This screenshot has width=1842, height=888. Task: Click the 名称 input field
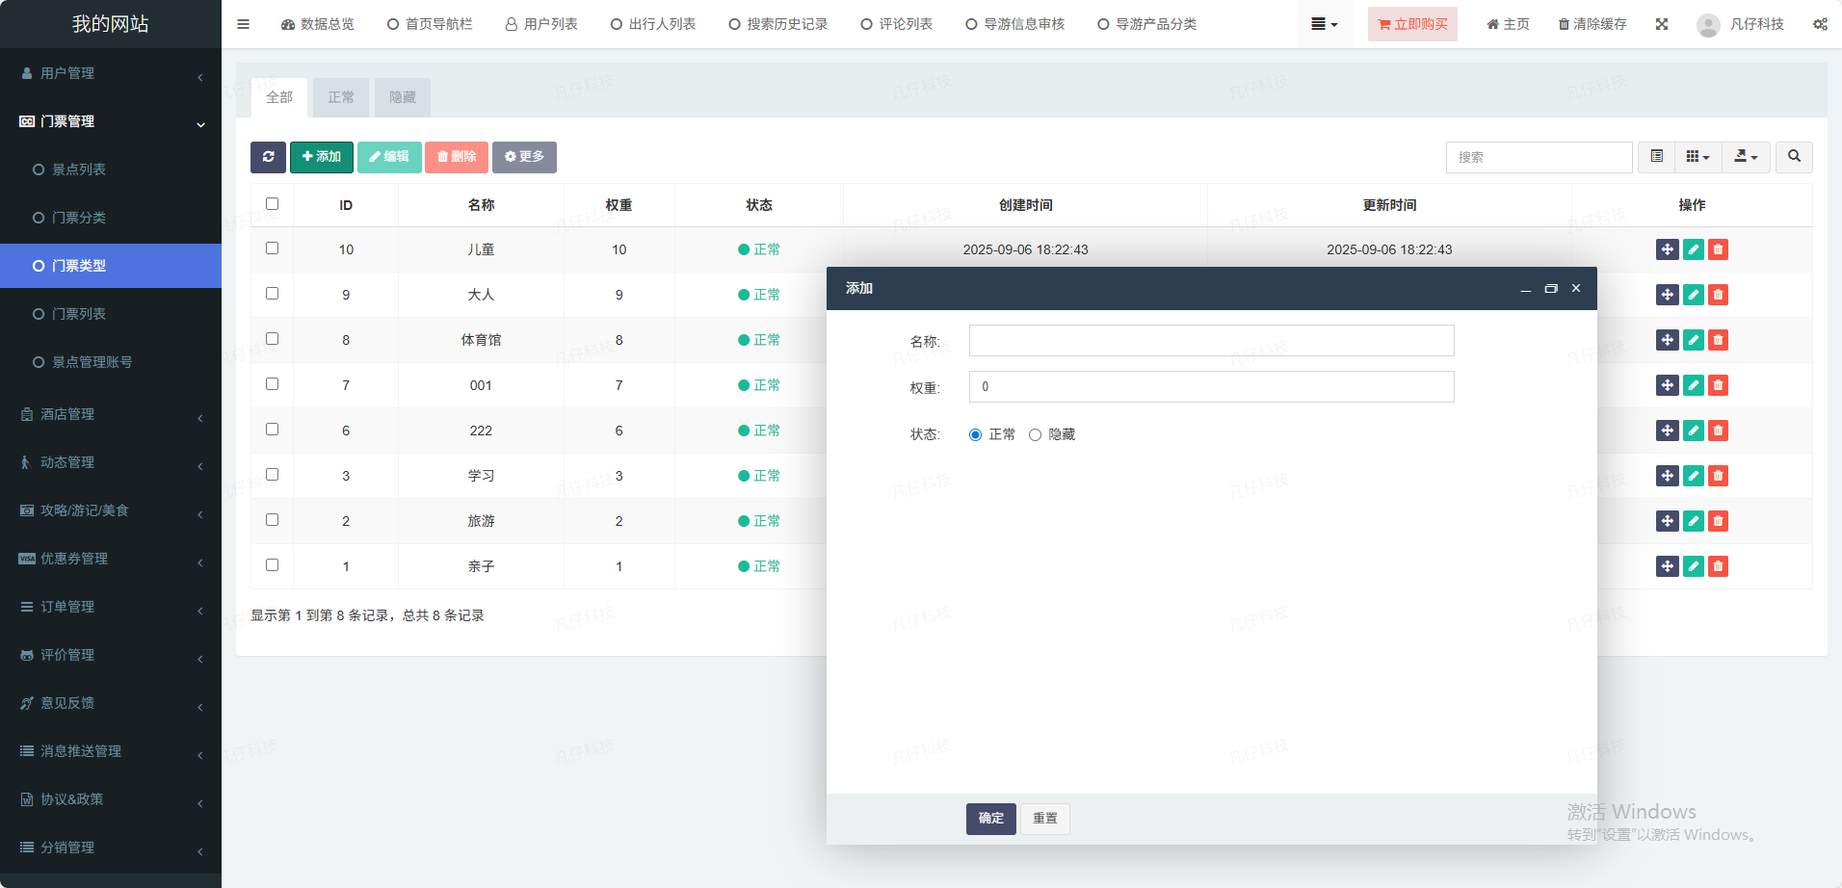(x=1211, y=341)
